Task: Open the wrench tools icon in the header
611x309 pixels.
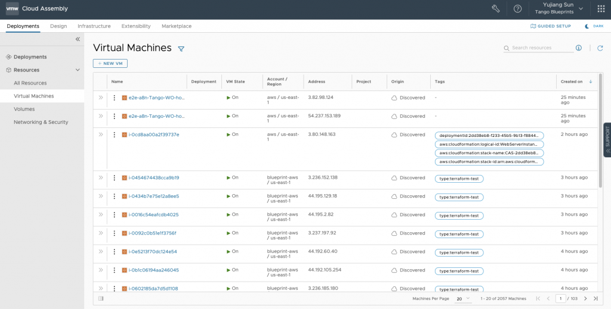Action: tap(495, 9)
